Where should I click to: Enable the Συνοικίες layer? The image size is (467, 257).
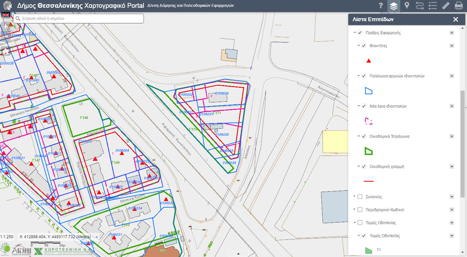point(360,197)
